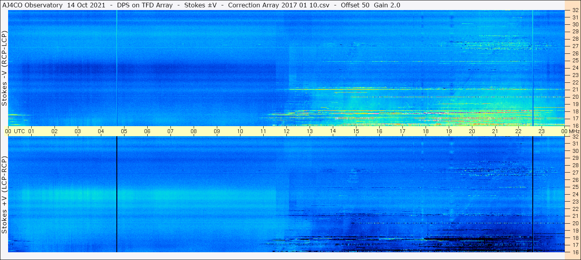Click the '08' hour label on time axis

194,131
